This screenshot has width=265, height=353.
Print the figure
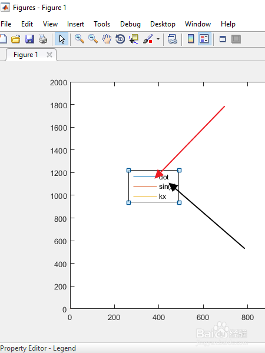click(x=43, y=39)
